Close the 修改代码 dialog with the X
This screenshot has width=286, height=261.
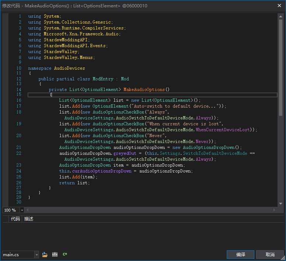pos(279,6)
